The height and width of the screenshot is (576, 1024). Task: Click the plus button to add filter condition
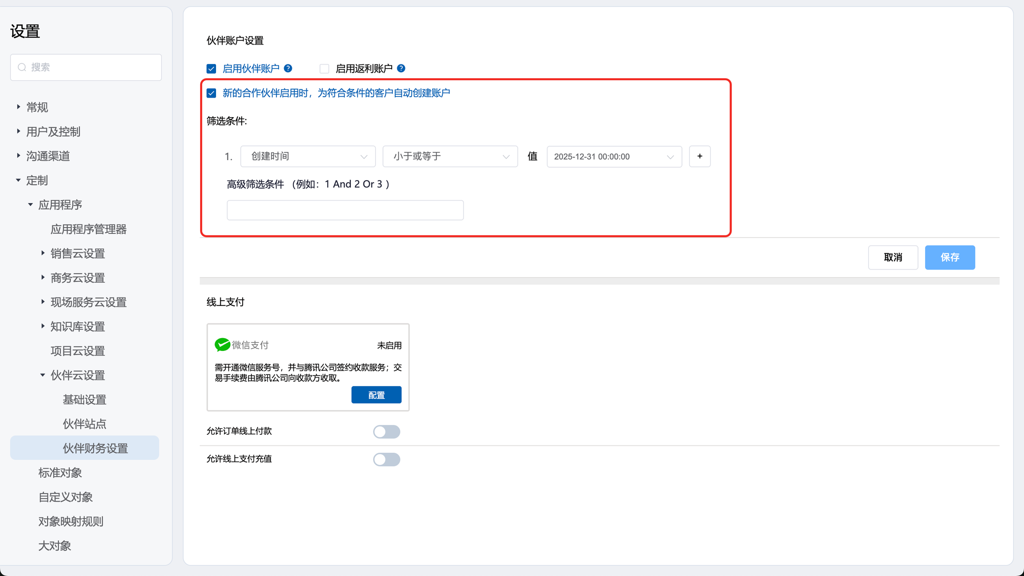point(699,157)
